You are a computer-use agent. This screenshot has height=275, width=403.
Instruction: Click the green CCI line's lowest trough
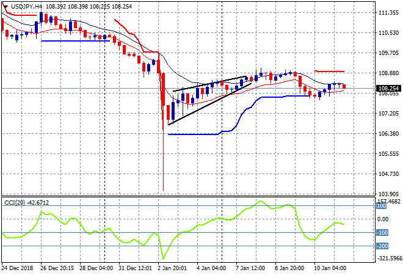[x=163, y=258]
